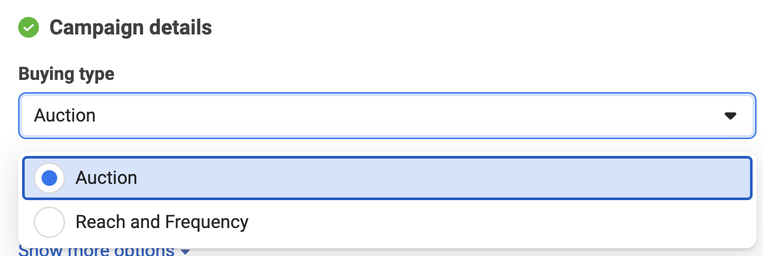Choose the Reach and Frequency menu entry

coord(387,222)
